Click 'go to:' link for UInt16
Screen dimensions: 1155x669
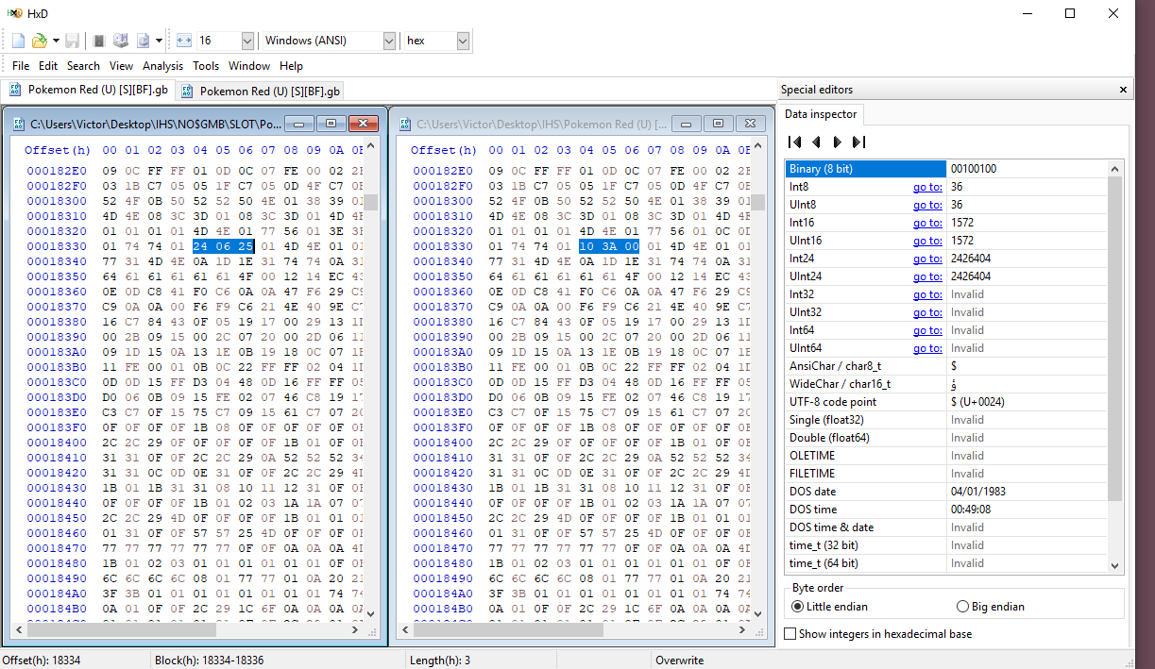(927, 241)
